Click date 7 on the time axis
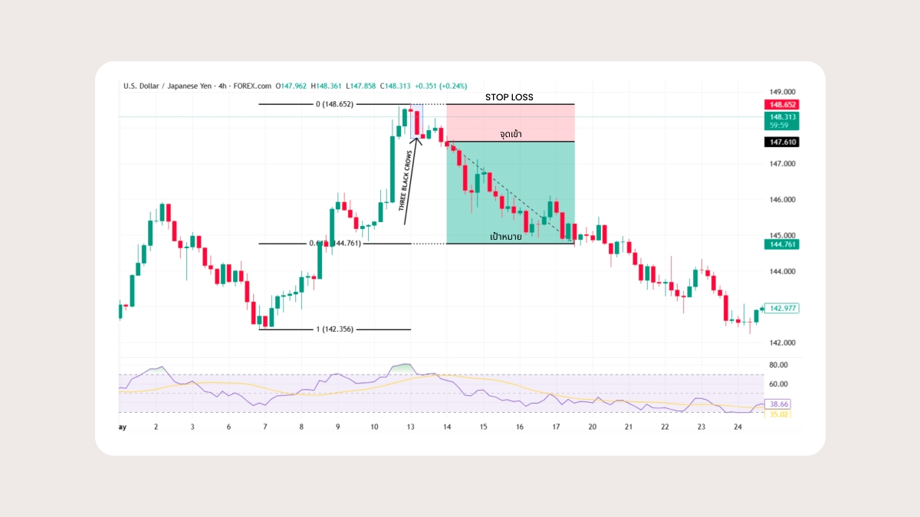Screen dimensions: 920x517 [265, 427]
